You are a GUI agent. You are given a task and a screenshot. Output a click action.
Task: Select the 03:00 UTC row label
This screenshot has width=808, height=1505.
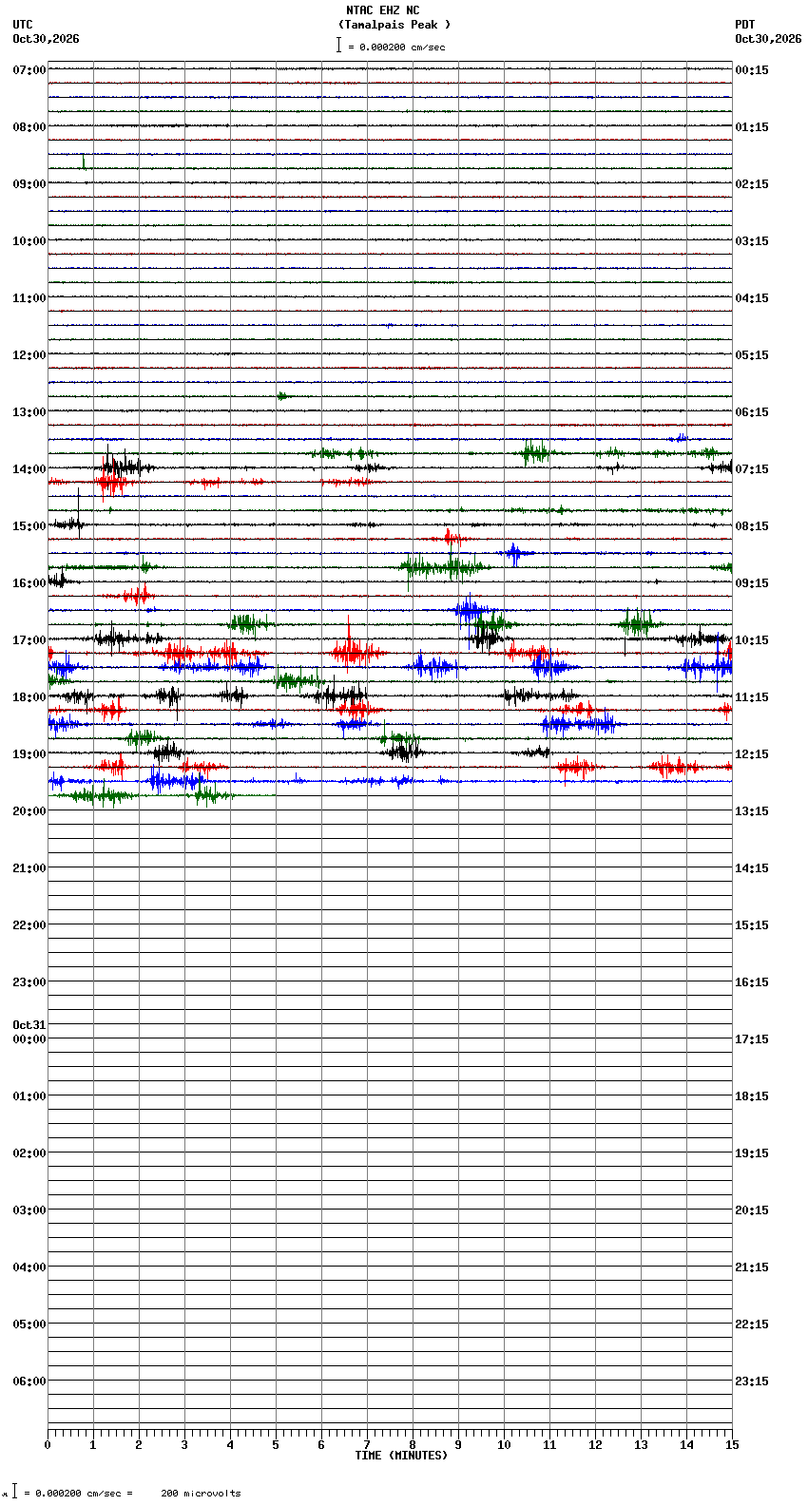tap(29, 1210)
